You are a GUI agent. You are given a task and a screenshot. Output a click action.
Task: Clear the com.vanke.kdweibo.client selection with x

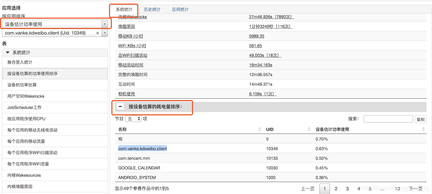coord(98,33)
